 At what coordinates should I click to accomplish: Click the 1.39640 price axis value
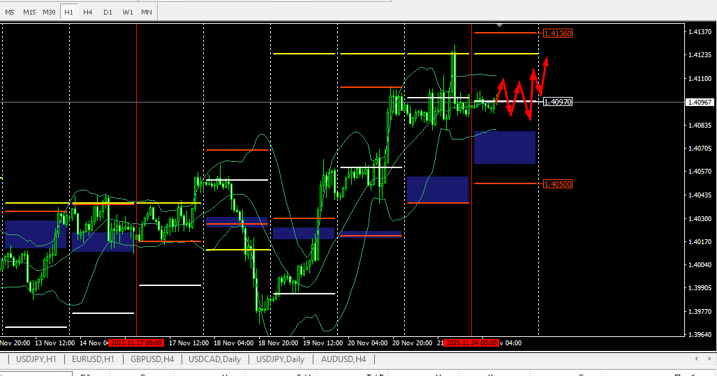coord(700,334)
